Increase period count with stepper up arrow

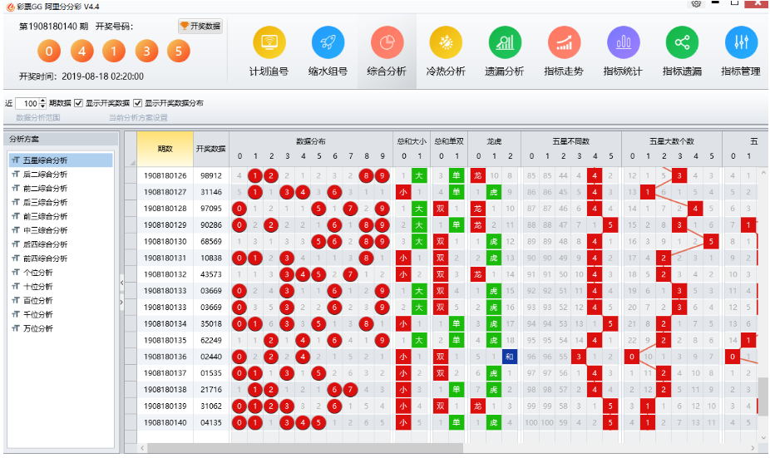point(44,101)
